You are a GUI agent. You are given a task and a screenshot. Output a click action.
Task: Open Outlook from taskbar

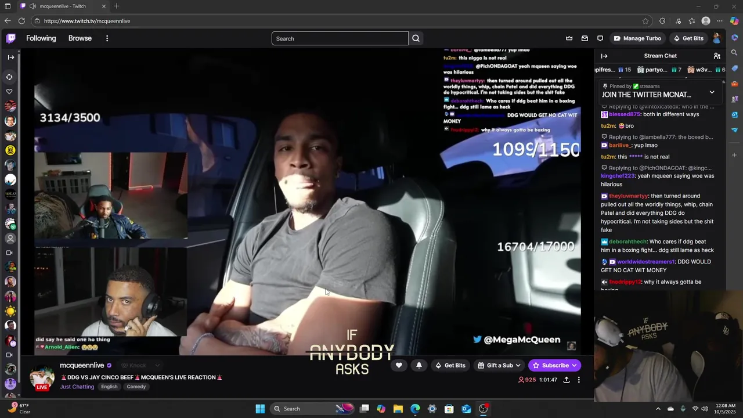pyautogui.click(x=466, y=409)
